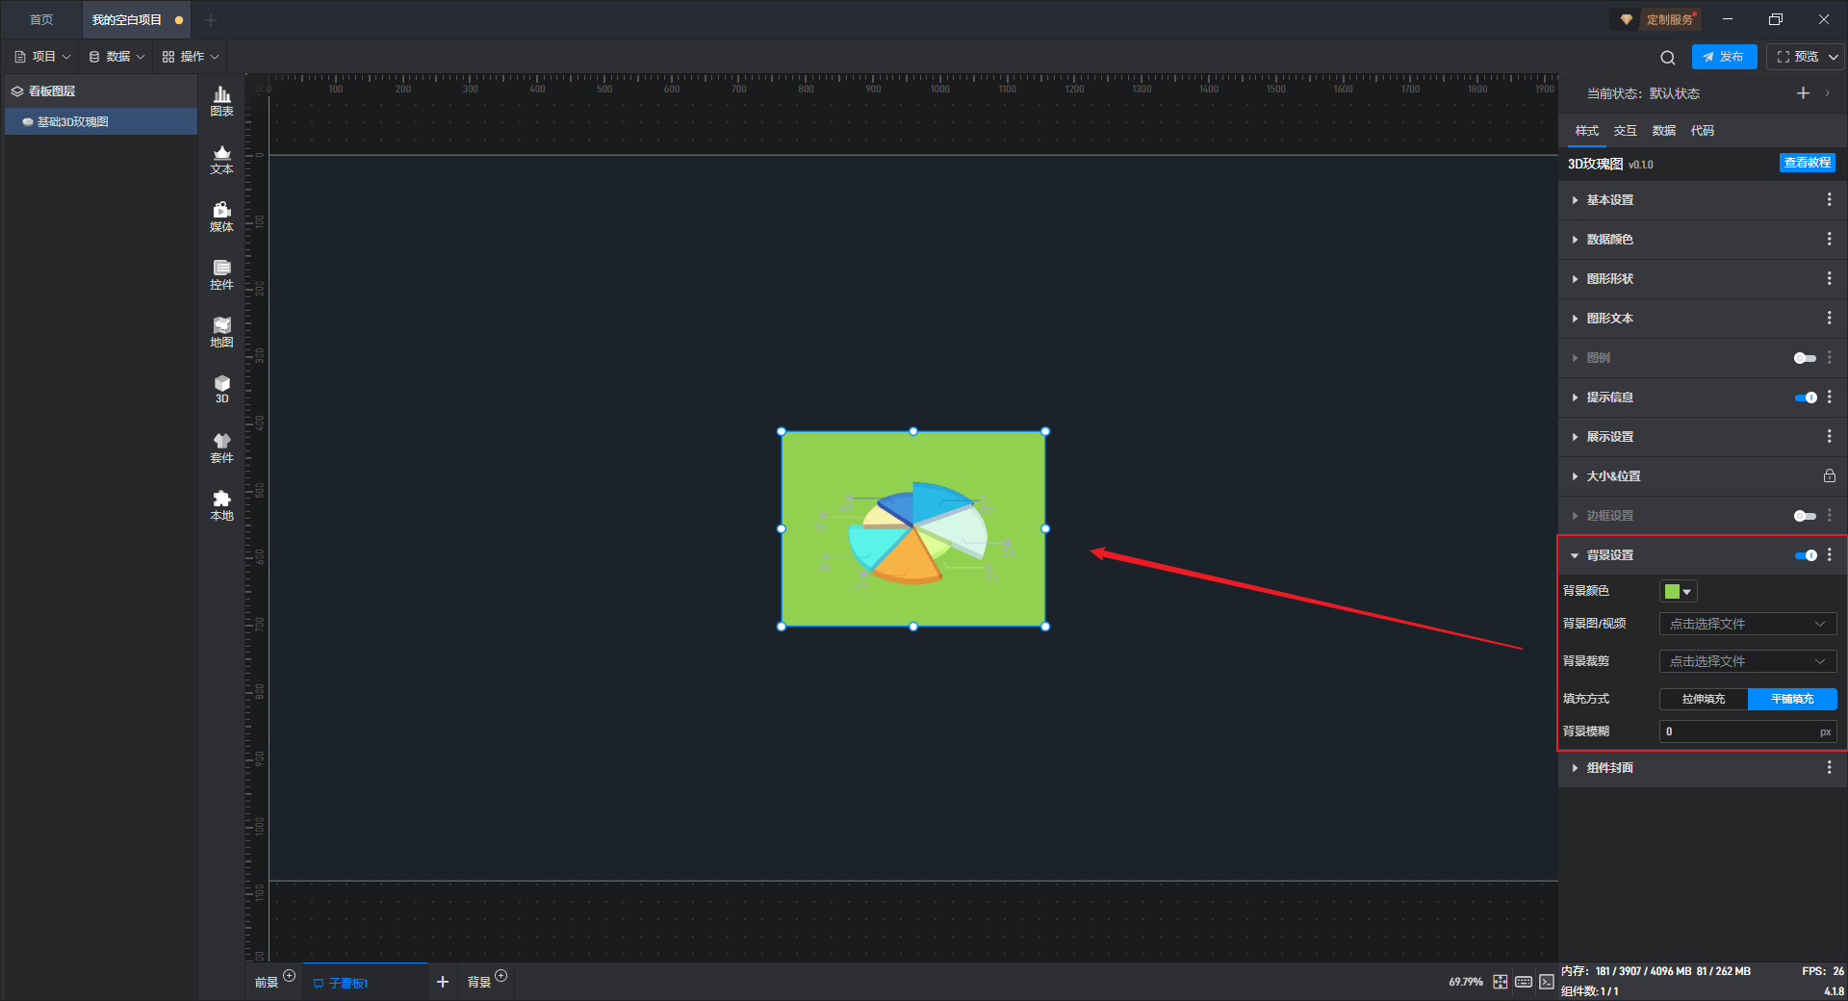Screen dimensions: 1848x1001
Task: Select the 基础3D玫瑰图 layer item
Action: coord(101,121)
